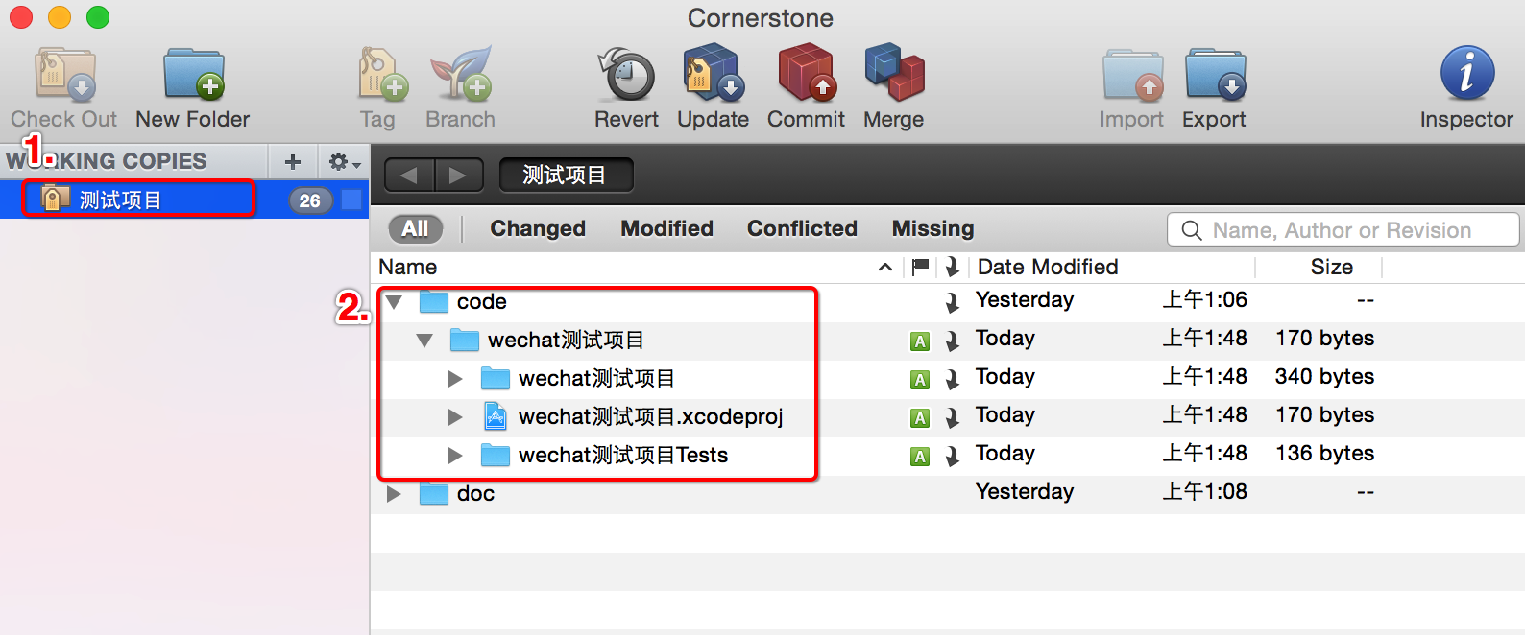Click the 测试项目 path breadcrumb button
Viewport: 1525px width, 635px height.
(x=566, y=176)
